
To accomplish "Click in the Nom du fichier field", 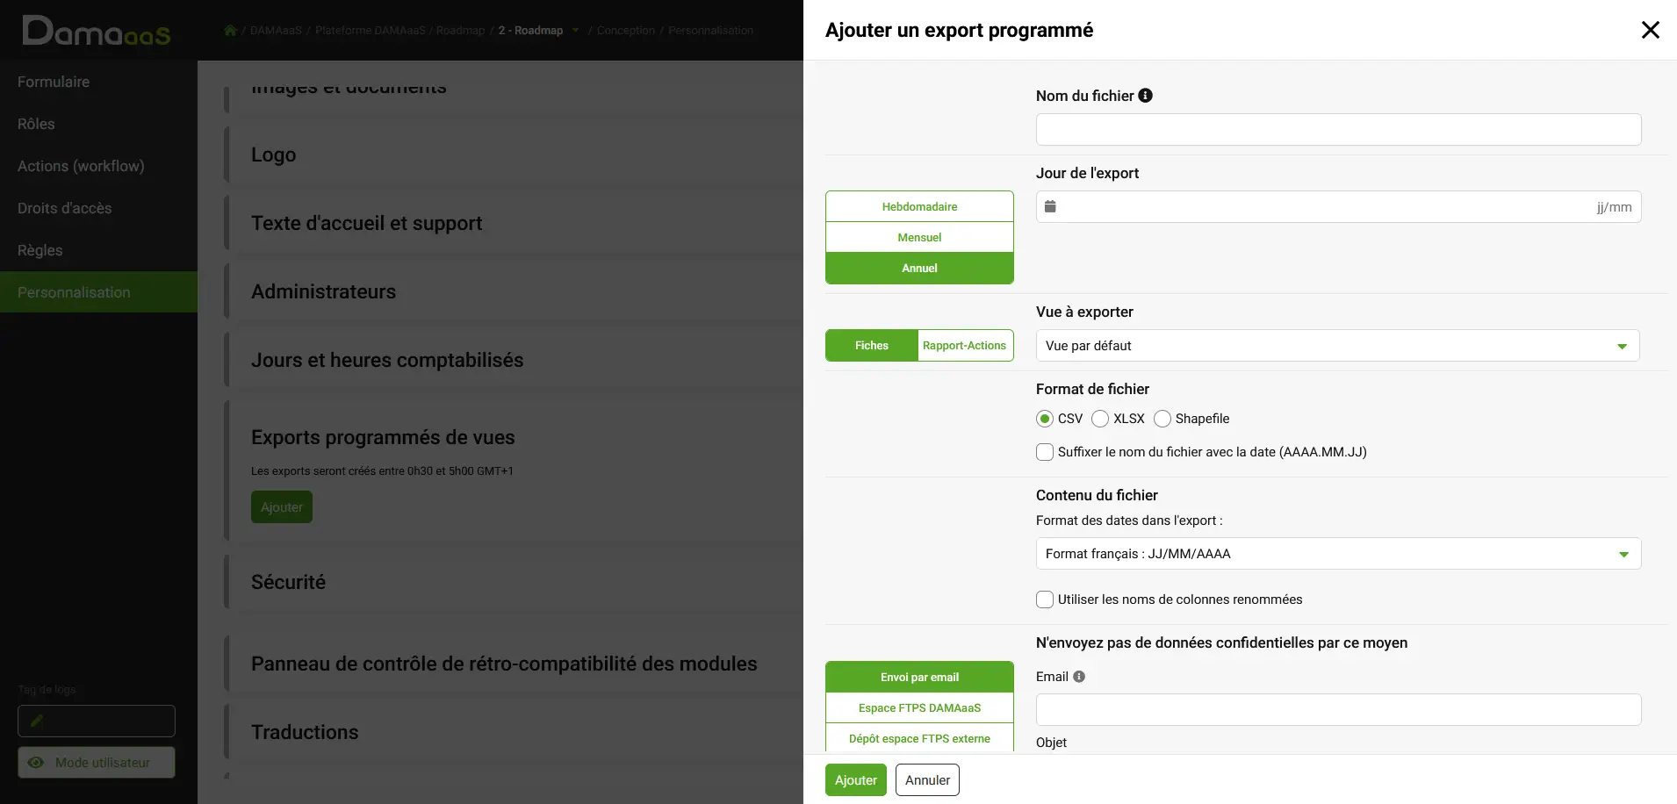I will (1338, 130).
